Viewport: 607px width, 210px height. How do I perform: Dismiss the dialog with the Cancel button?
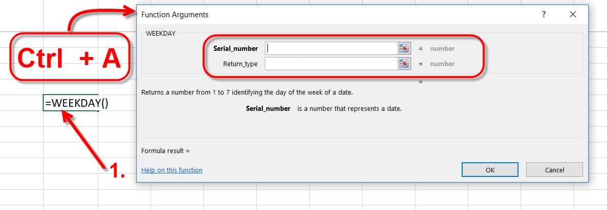[554, 170]
